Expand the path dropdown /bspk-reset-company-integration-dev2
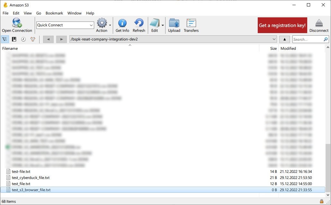The image size is (331, 205). coord(274,39)
